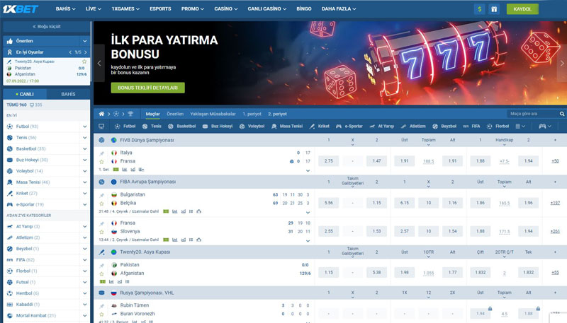Click the KAYDOL register button

tap(522, 9)
